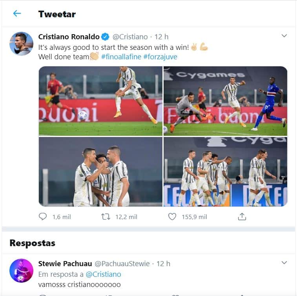Click the @Cristiano mention in the reply

pyautogui.click(x=103, y=274)
